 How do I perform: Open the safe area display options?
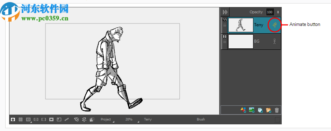28,119
